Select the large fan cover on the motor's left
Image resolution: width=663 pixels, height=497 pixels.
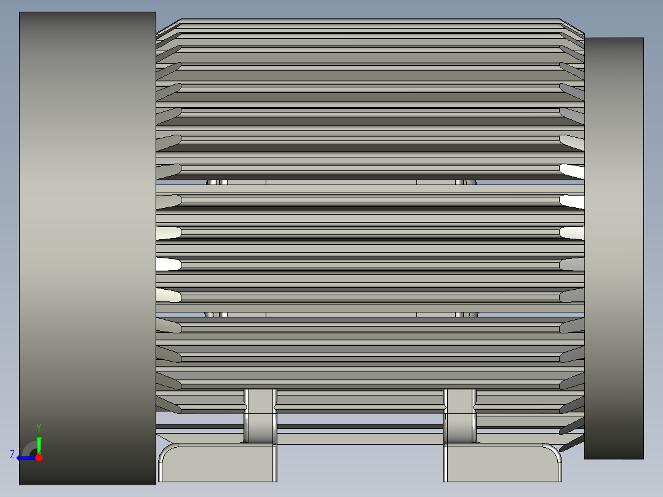click(87, 248)
